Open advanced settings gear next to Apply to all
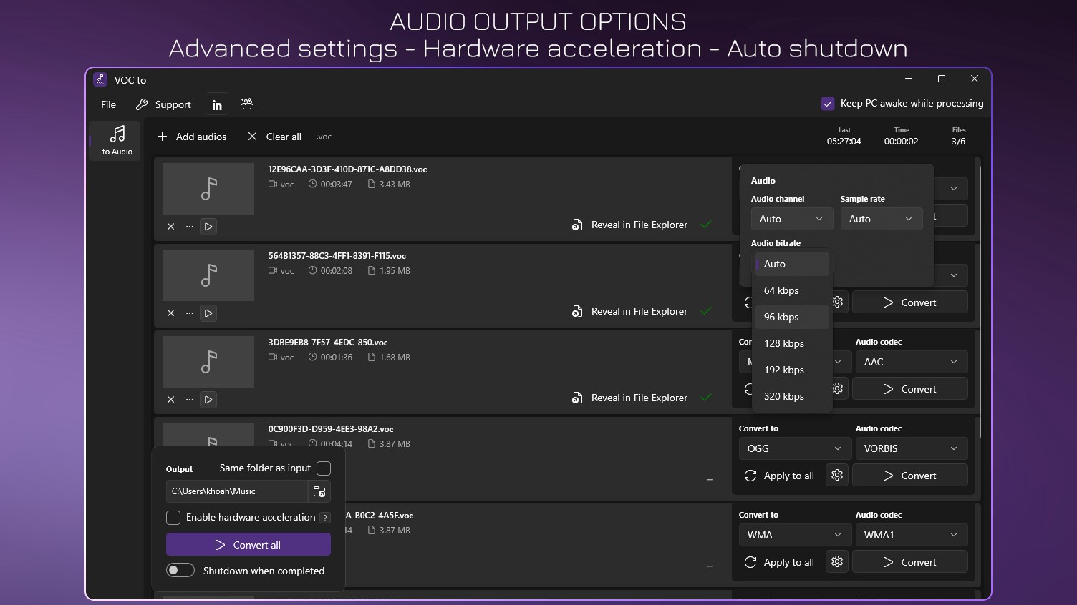 click(x=836, y=475)
